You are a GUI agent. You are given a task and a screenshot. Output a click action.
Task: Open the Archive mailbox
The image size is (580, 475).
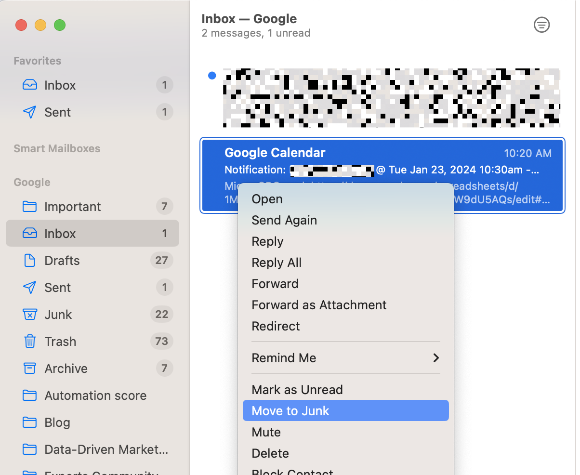tap(92, 369)
